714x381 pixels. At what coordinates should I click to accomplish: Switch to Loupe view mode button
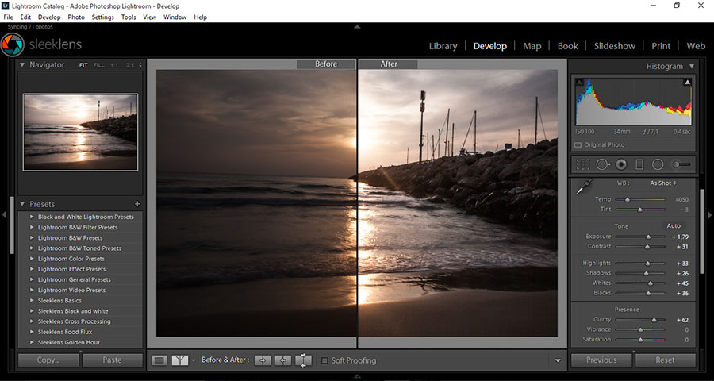(x=160, y=360)
